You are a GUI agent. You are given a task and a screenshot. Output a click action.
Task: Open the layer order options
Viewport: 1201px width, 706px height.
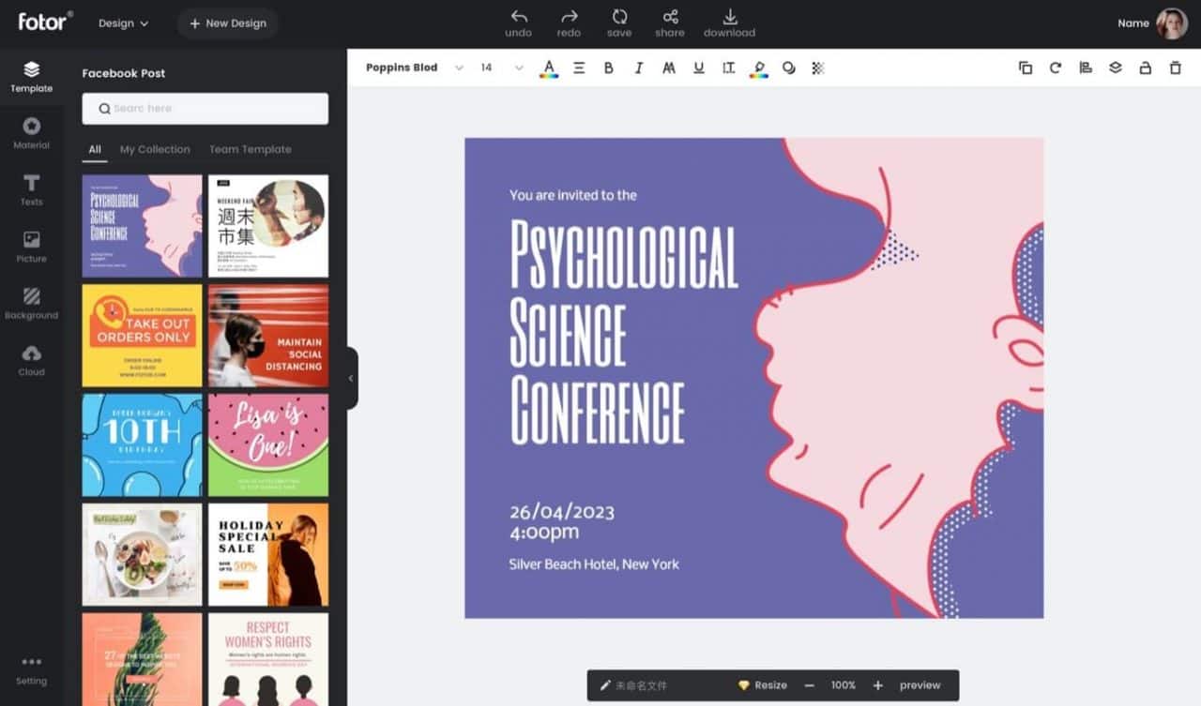click(x=1115, y=68)
